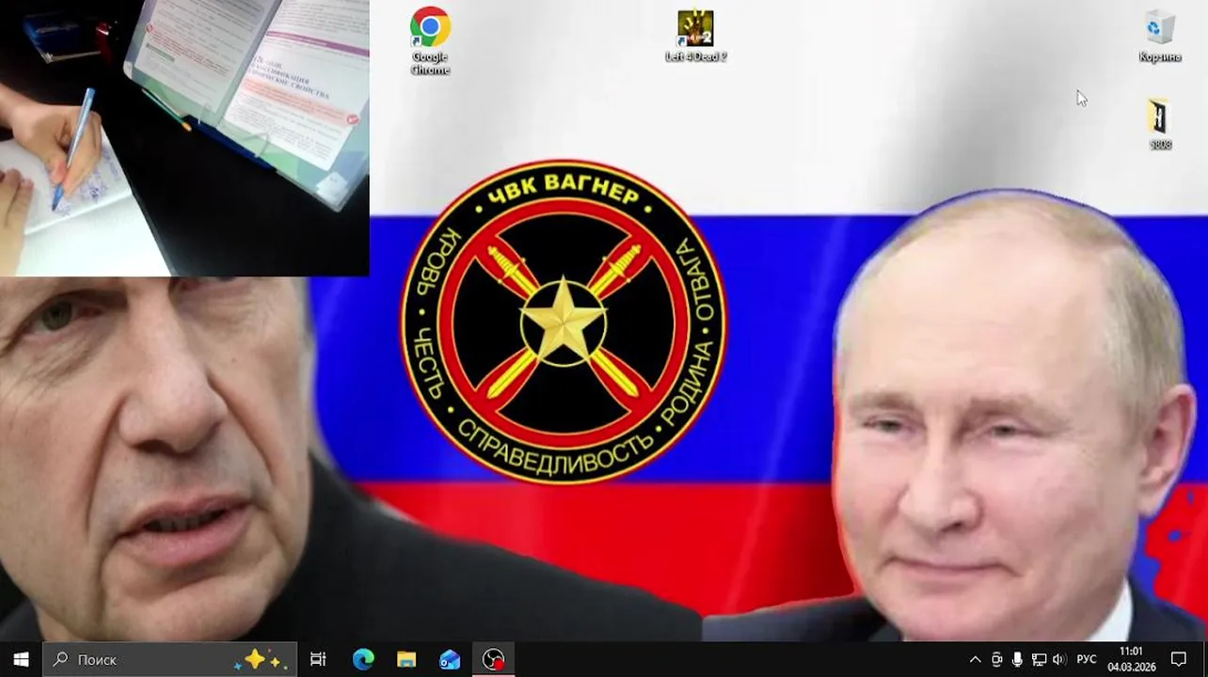Click the microphone tray icon
The image size is (1208, 677).
pos(1017,659)
